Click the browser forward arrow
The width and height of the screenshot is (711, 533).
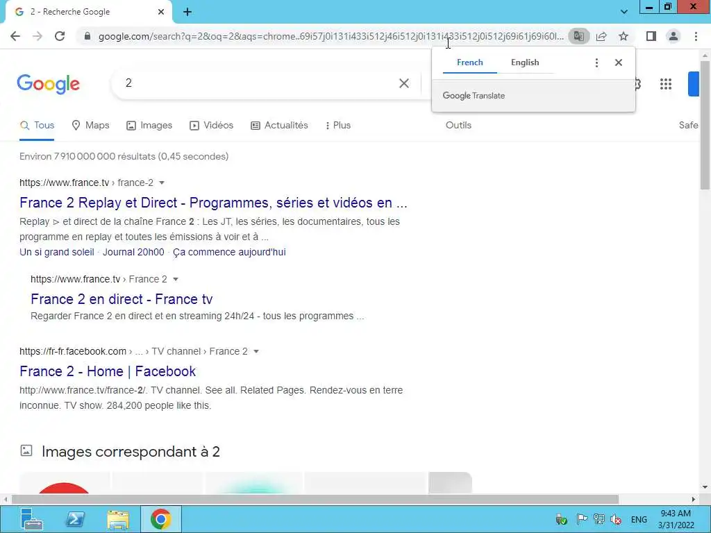(37, 36)
